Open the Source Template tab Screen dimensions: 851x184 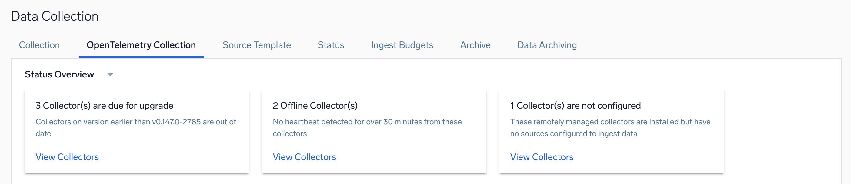[x=256, y=45]
